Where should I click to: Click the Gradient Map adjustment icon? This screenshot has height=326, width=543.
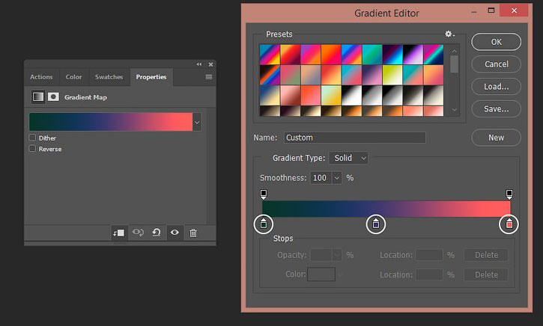pyautogui.click(x=38, y=96)
